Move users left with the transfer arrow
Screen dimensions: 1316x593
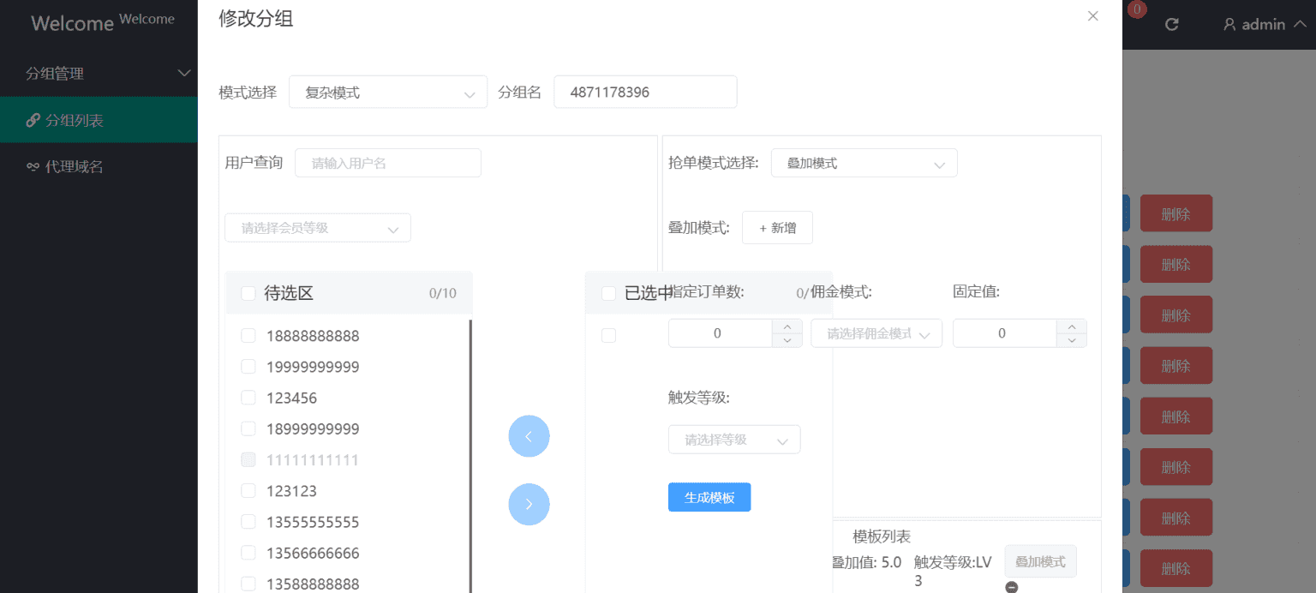tap(529, 436)
